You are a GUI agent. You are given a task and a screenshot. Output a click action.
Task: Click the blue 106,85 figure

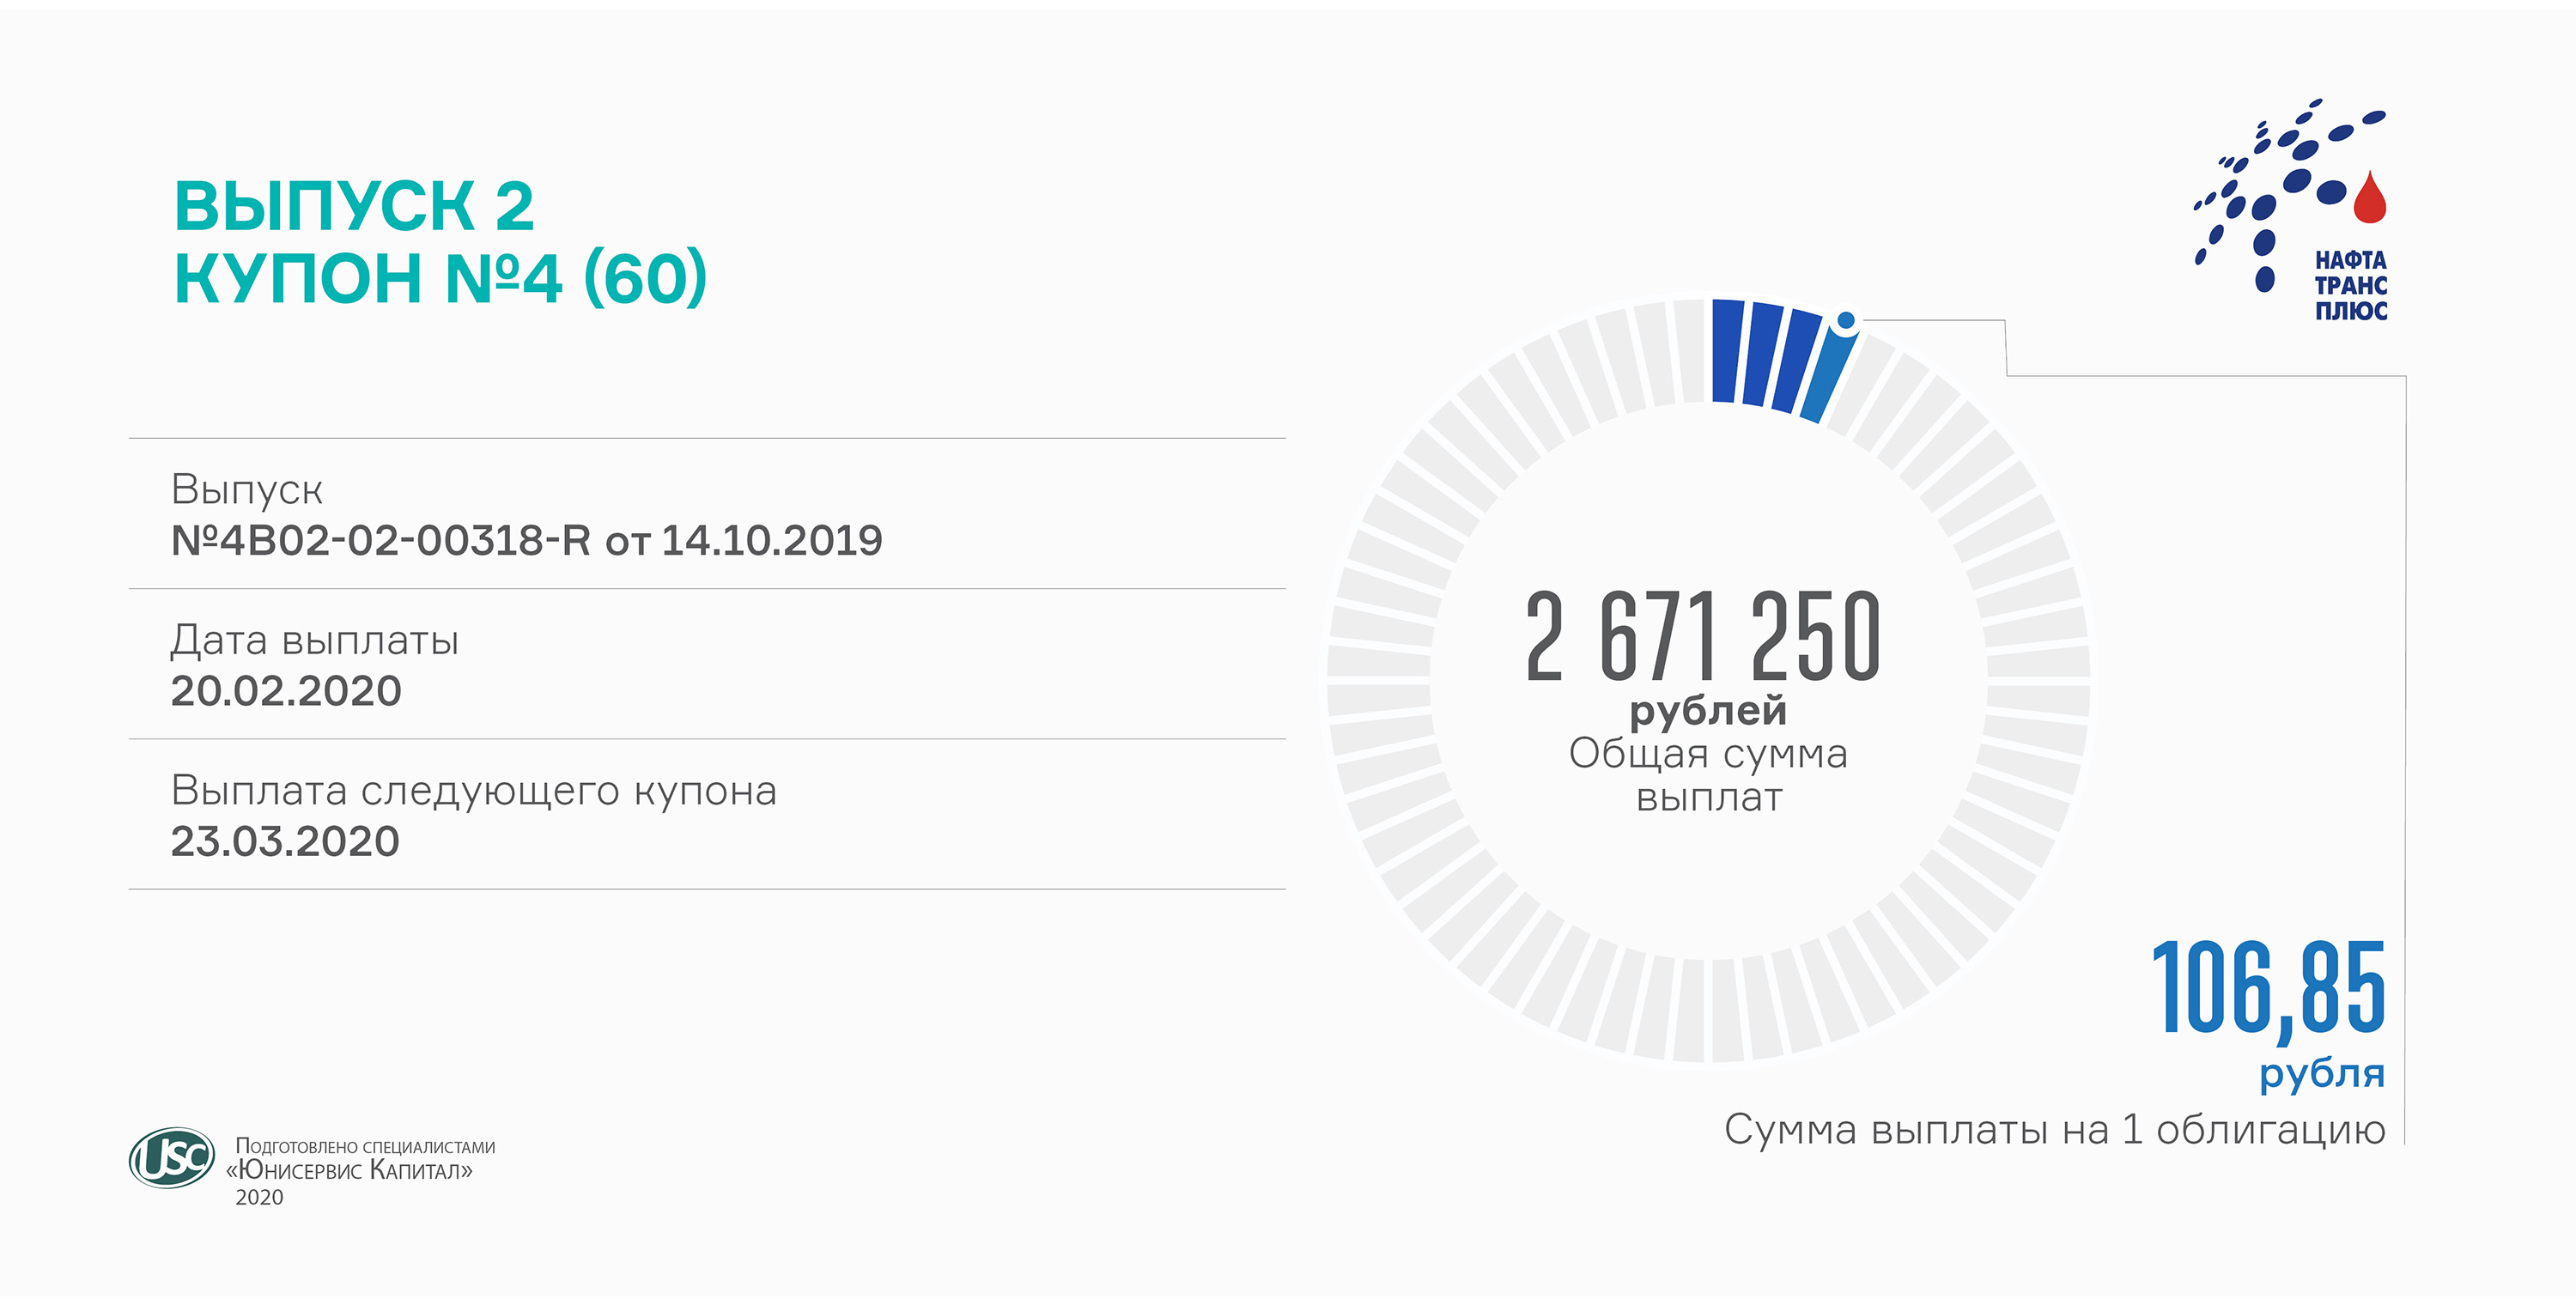(x=2267, y=988)
